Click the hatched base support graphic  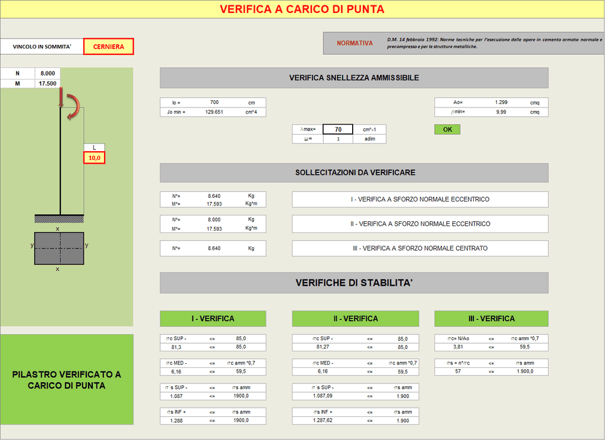point(59,219)
